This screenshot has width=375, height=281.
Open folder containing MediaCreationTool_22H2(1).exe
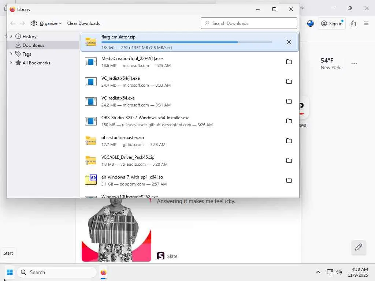coord(289,61)
